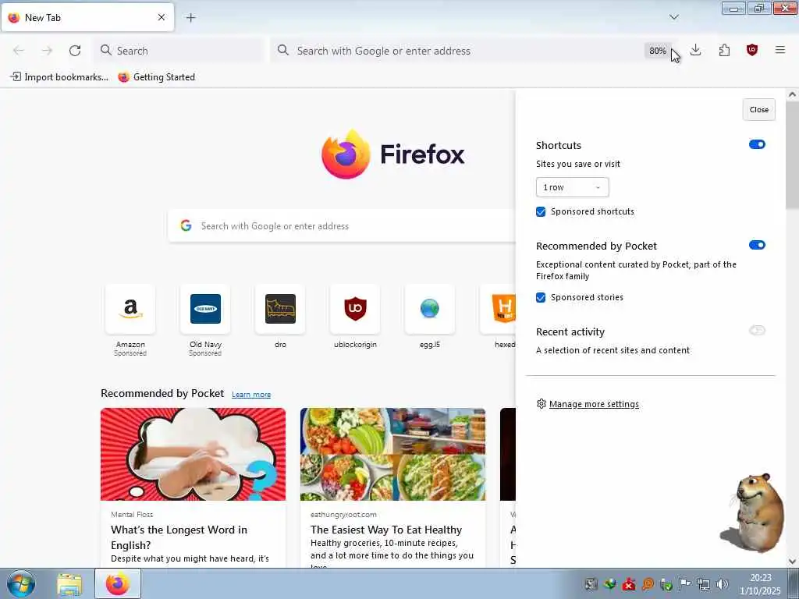Open the Downloads toolbar icon
Screen dimensions: 799x599
tap(695, 50)
